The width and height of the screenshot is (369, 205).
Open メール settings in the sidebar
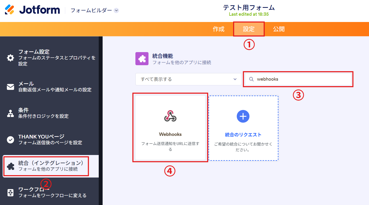tap(51, 87)
